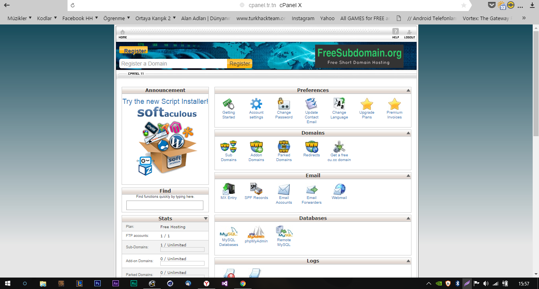Image resolution: width=539 pixels, height=289 pixels.
Task: Open the SPF Records icon
Action: [x=256, y=190]
